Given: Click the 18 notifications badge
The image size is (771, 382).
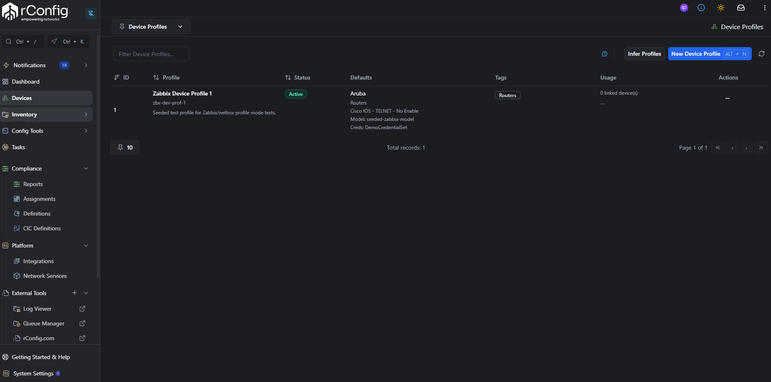Looking at the screenshot, I should 64,65.
